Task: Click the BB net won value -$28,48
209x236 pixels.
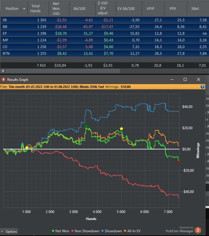Action: (x=60, y=27)
